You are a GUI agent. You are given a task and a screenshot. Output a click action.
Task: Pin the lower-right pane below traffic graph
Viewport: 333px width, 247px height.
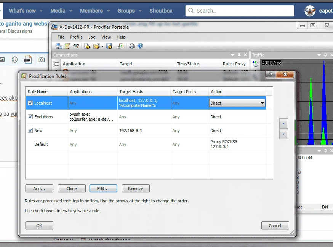click(325, 151)
